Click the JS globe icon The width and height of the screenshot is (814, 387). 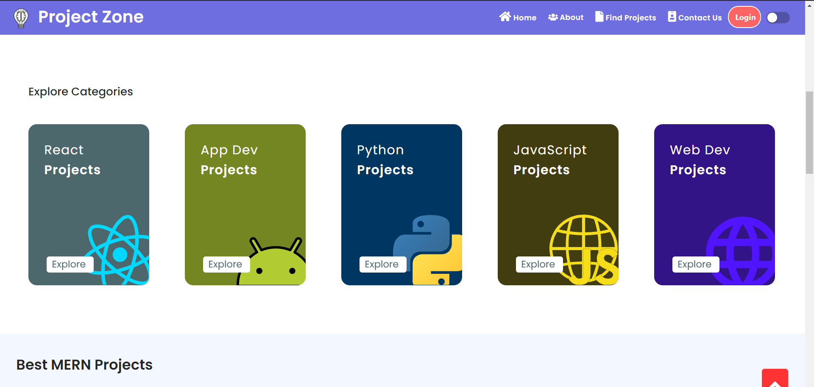pyautogui.click(x=584, y=250)
